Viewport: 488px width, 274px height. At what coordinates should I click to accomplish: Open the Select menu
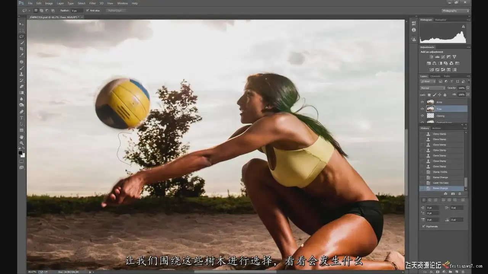click(x=82, y=3)
